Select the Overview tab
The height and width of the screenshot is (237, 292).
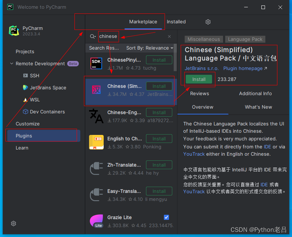click(203, 107)
